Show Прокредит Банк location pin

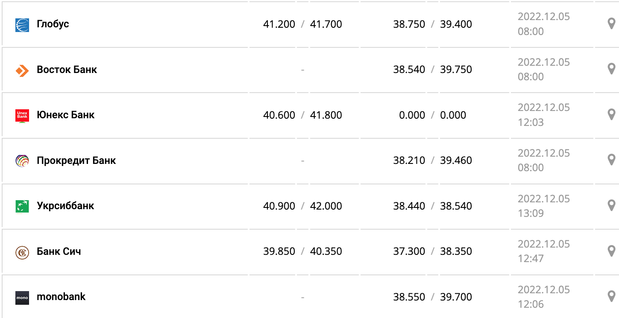[x=611, y=160]
